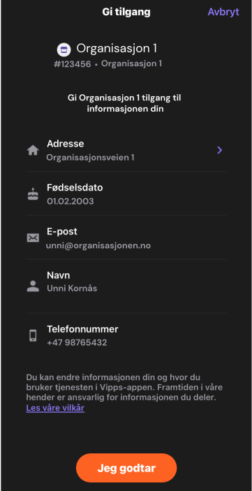Click the #123456 organisation number
The width and height of the screenshot is (252, 491).
(x=73, y=64)
